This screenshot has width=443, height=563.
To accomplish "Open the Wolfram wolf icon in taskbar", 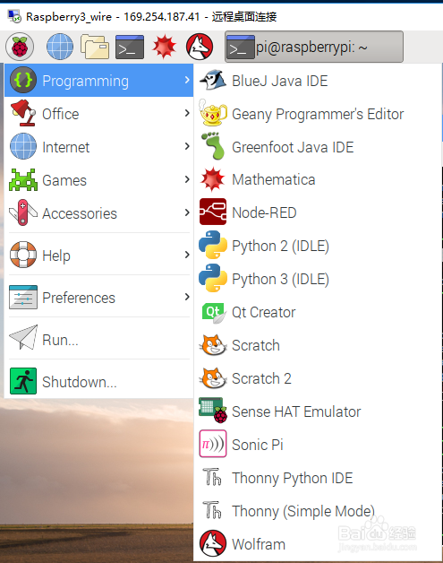I will click(x=200, y=47).
